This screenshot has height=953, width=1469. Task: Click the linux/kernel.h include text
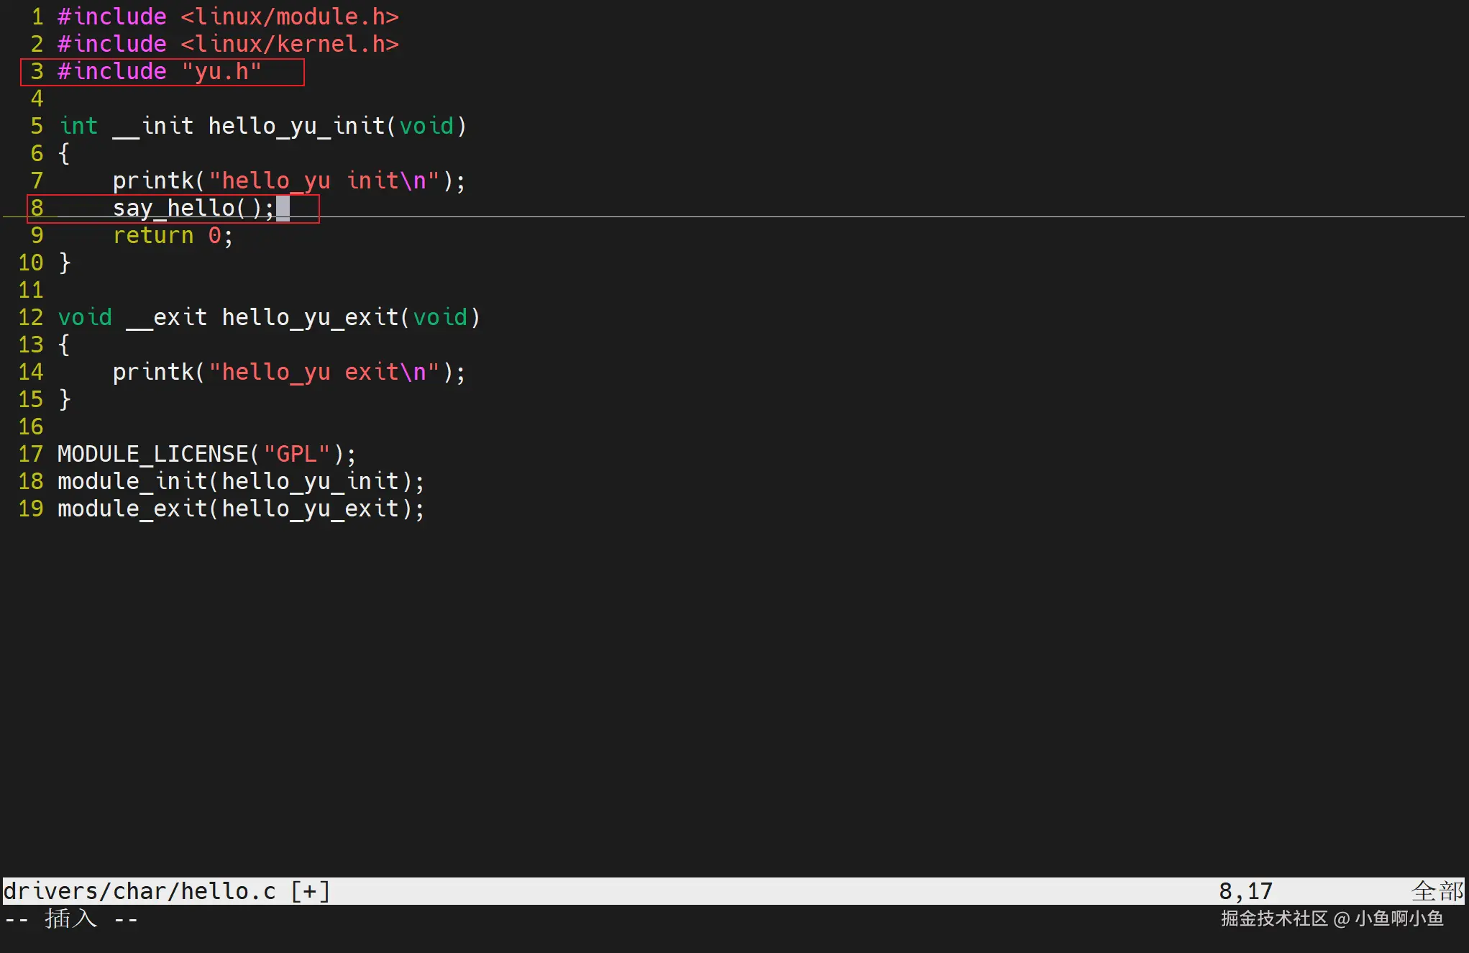click(x=289, y=45)
